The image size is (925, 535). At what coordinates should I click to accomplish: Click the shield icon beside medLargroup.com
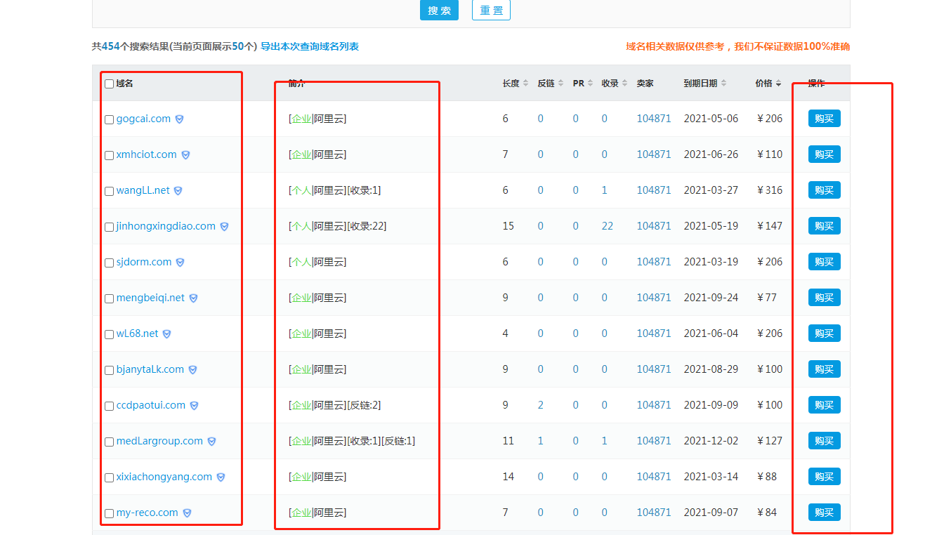coord(211,442)
